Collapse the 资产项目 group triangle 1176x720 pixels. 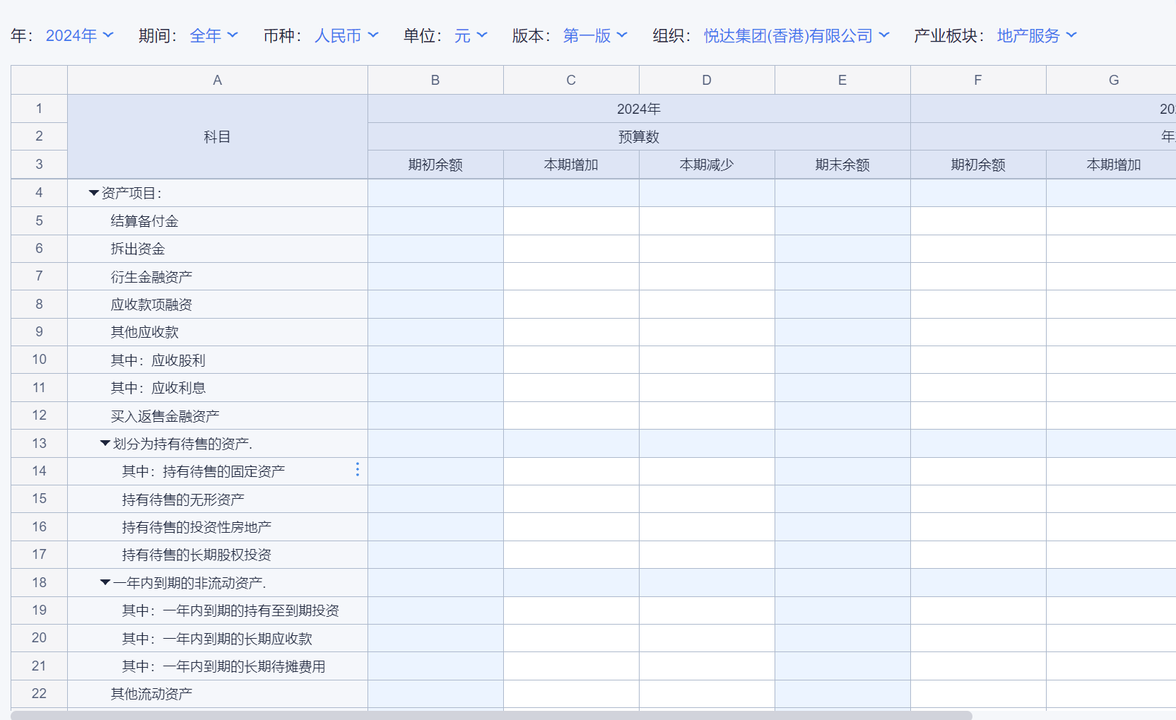(x=93, y=193)
